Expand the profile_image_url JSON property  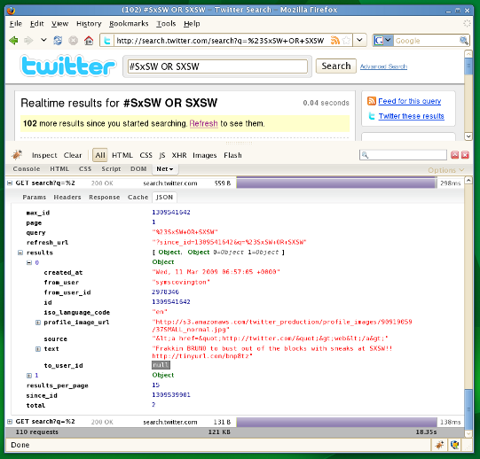[x=38, y=323]
